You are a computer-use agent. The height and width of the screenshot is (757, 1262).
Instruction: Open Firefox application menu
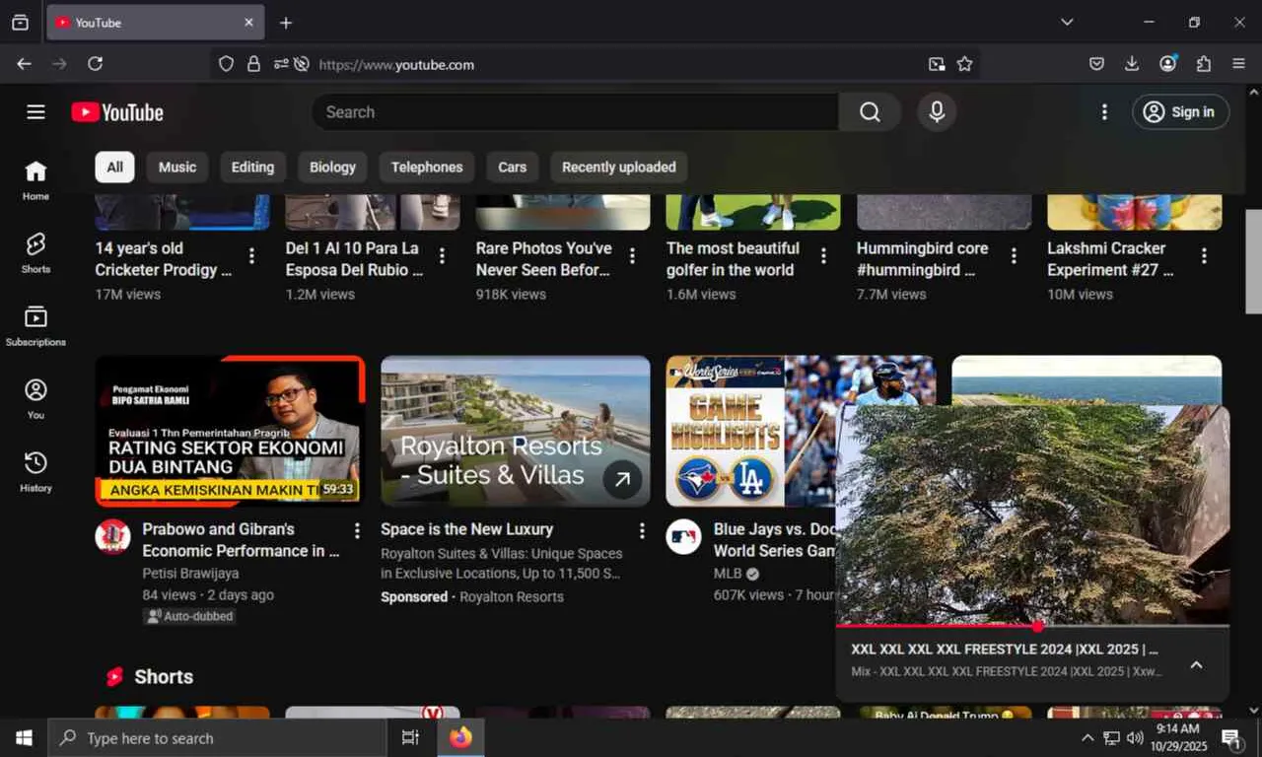[x=1239, y=64]
